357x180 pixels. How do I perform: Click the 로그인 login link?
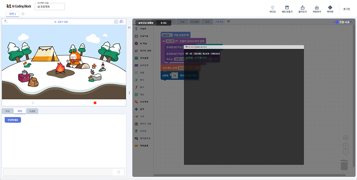[347, 9]
